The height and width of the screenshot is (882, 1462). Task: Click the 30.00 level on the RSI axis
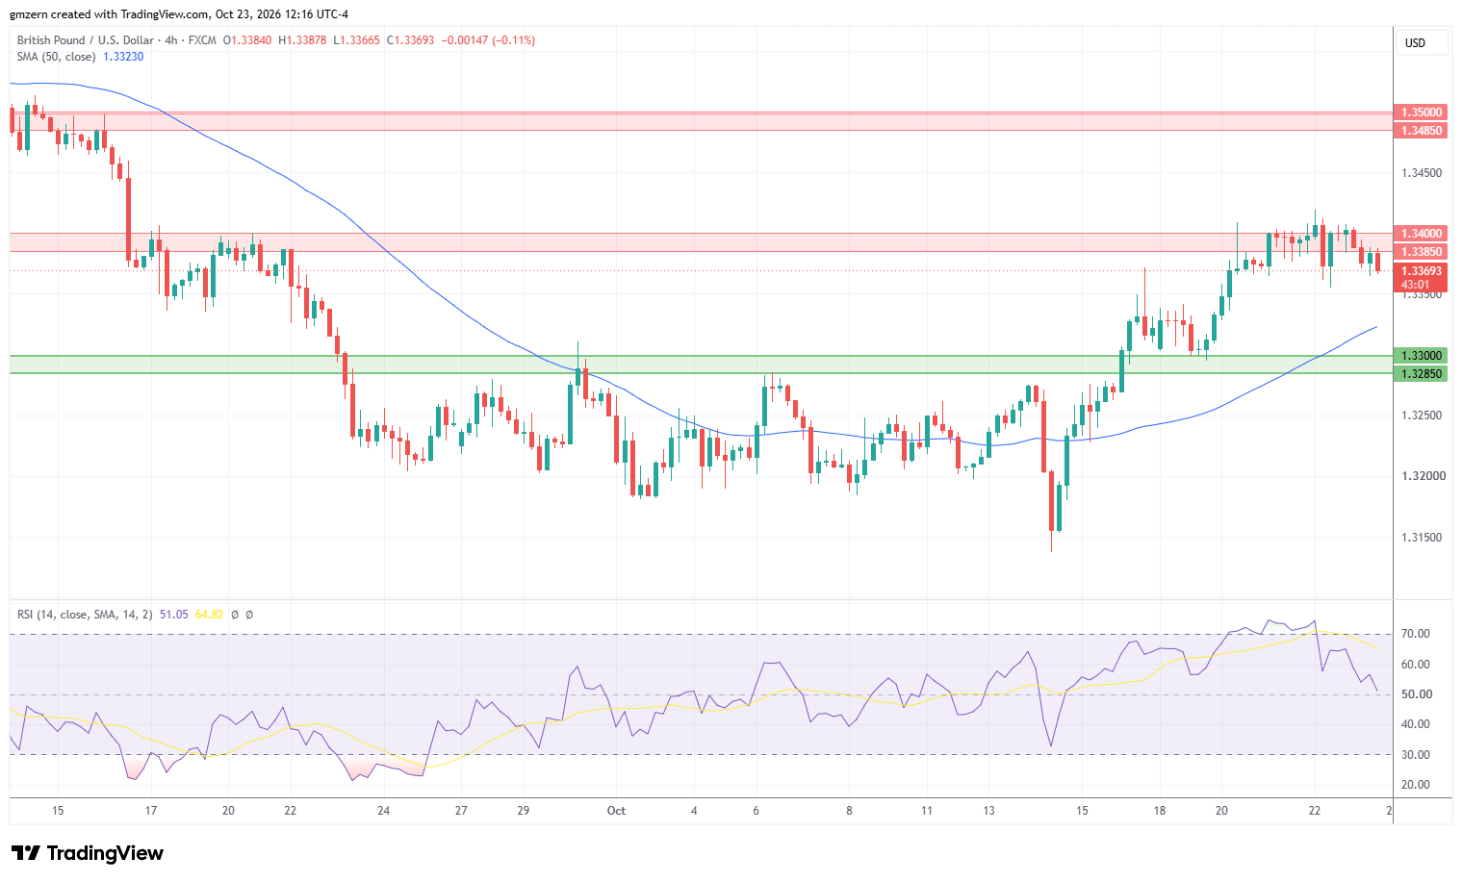click(1416, 755)
